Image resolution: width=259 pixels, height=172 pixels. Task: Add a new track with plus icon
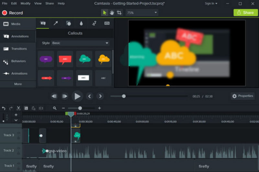[16, 115]
